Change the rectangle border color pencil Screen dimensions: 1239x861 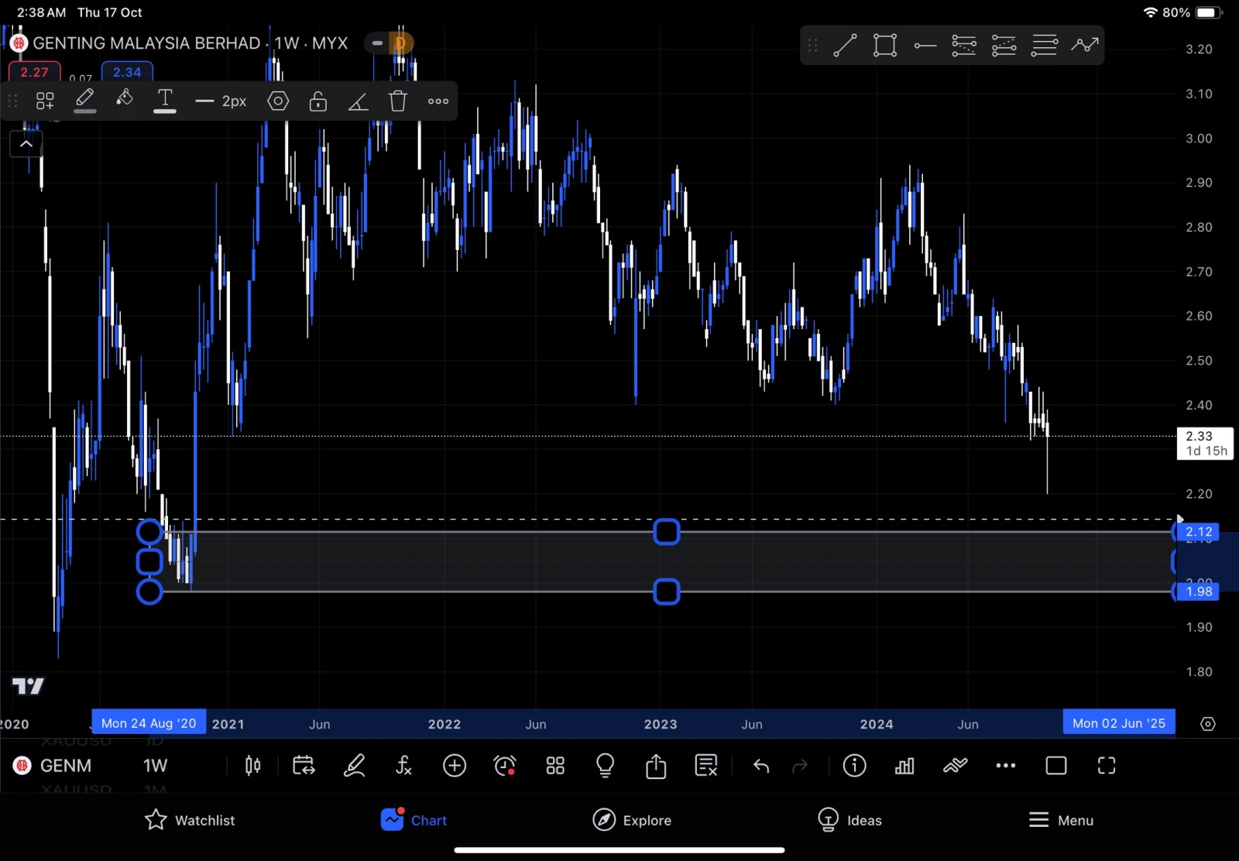tap(85, 100)
